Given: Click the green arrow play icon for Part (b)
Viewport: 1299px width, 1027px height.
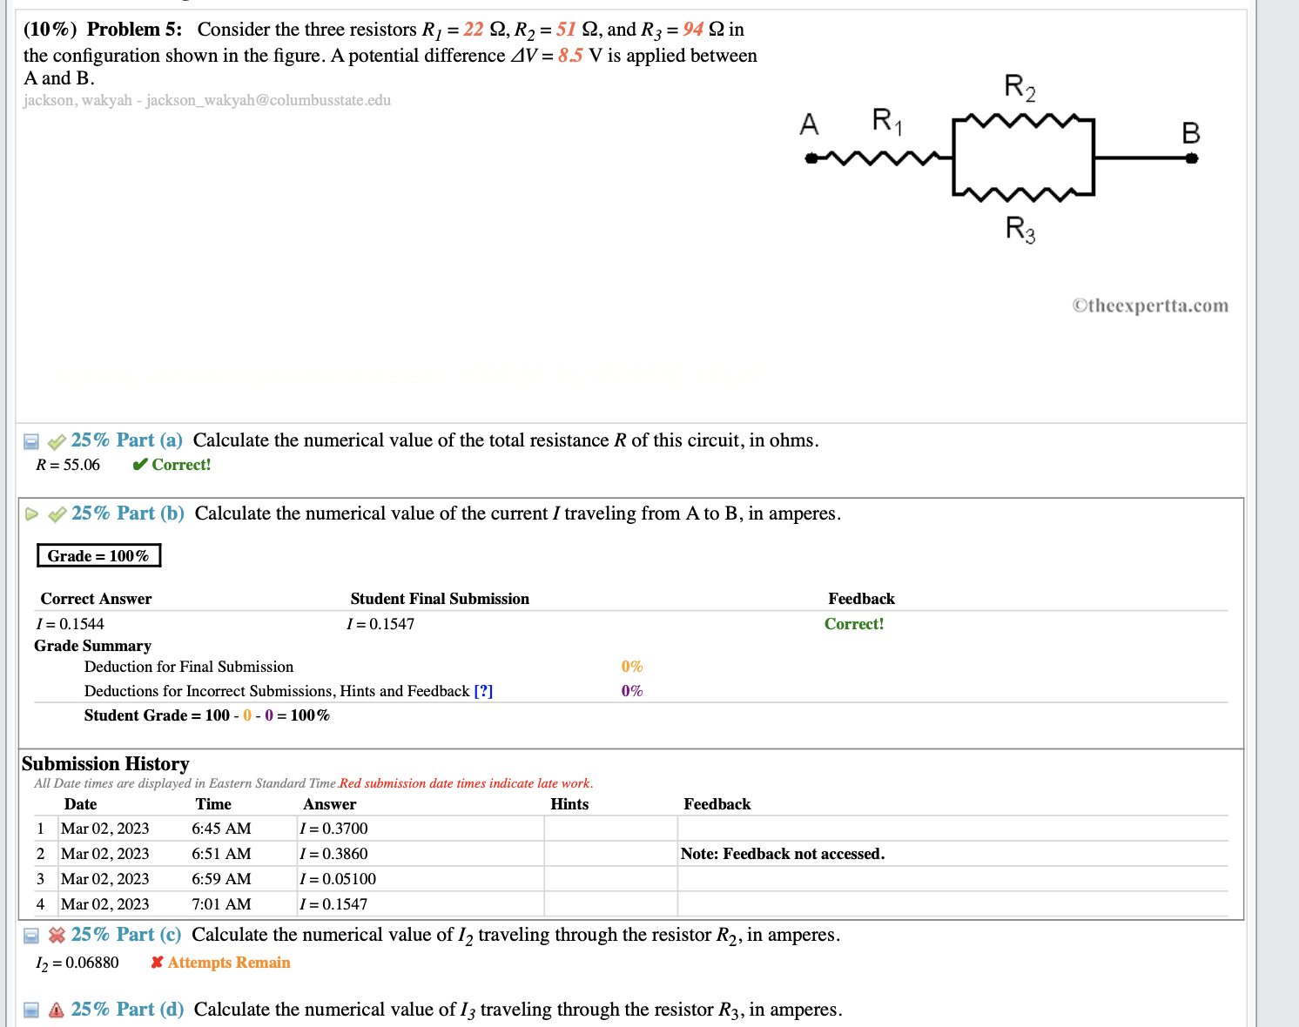Looking at the screenshot, I should coord(32,514).
